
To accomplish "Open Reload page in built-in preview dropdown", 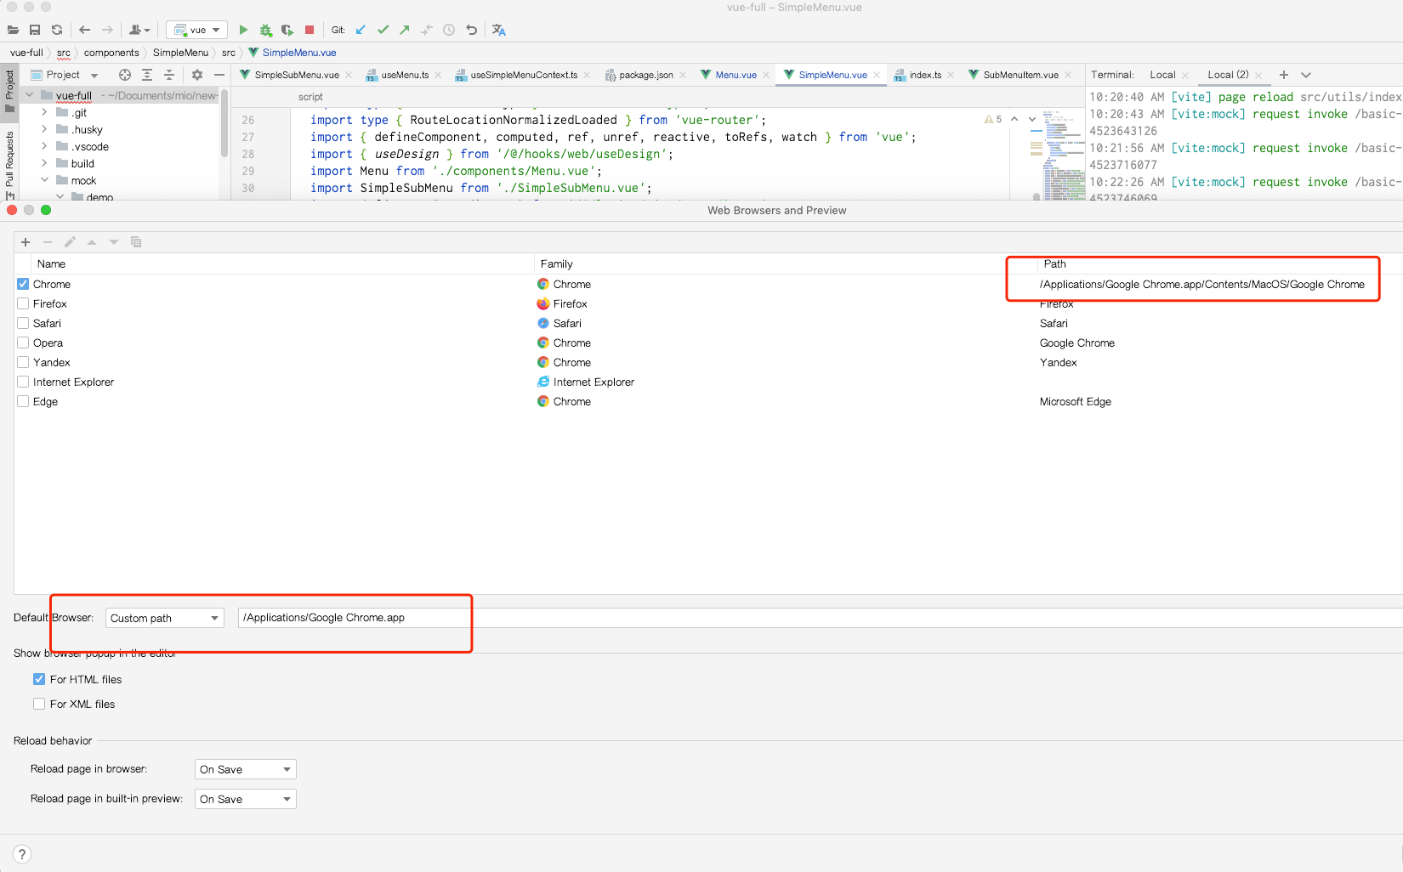I will click(246, 799).
